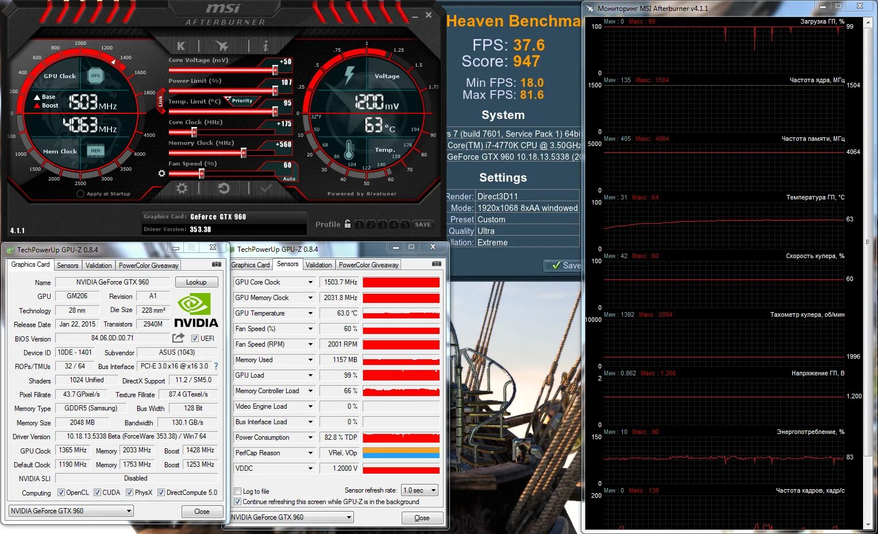Open the GPU Load sensor dropdown

[310, 375]
